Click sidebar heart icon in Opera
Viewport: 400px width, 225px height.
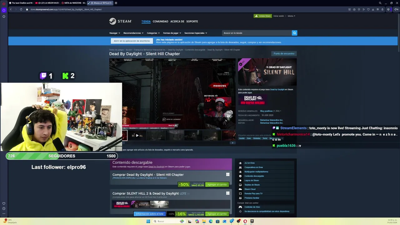(4, 203)
